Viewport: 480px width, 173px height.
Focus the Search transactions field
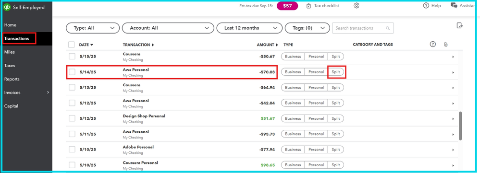(x=363, y=28)
